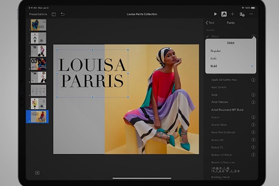Toggle the slide navigator view icon

tap(54, 14)
